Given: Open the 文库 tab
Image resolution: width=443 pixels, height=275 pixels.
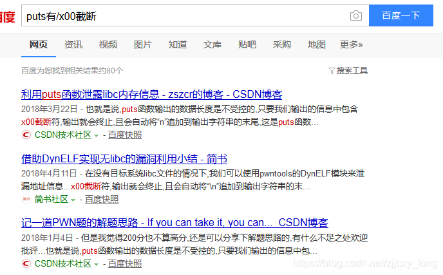Looking at the screenshot, I should pos(212,44).
